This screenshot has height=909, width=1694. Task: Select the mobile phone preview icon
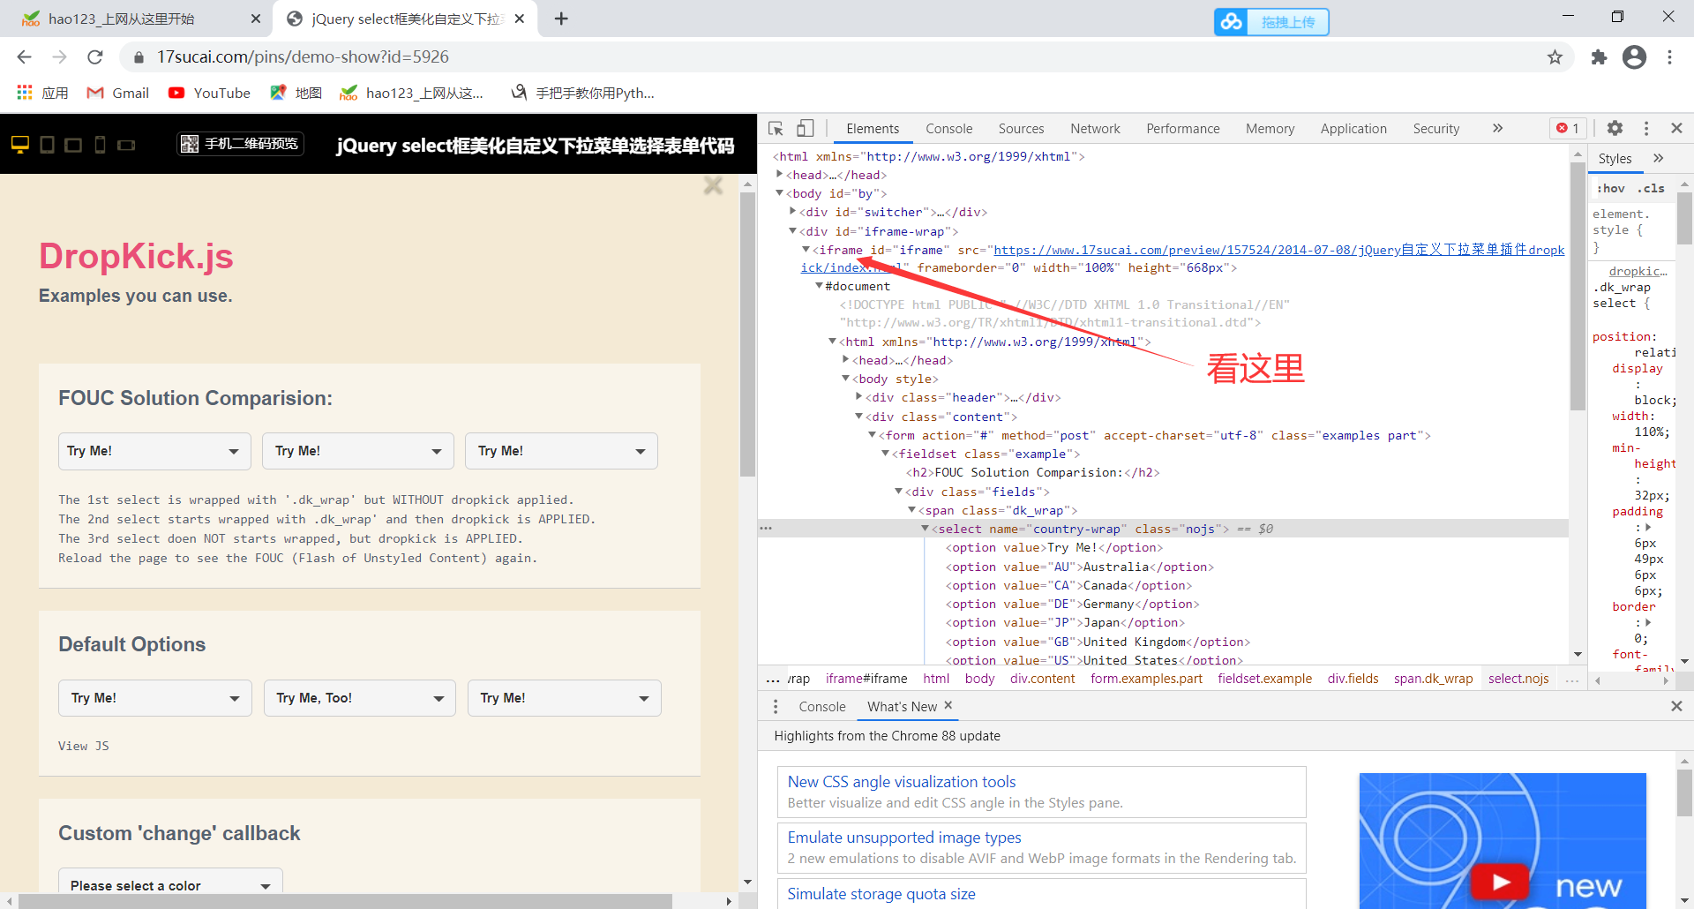coord(100,144)
